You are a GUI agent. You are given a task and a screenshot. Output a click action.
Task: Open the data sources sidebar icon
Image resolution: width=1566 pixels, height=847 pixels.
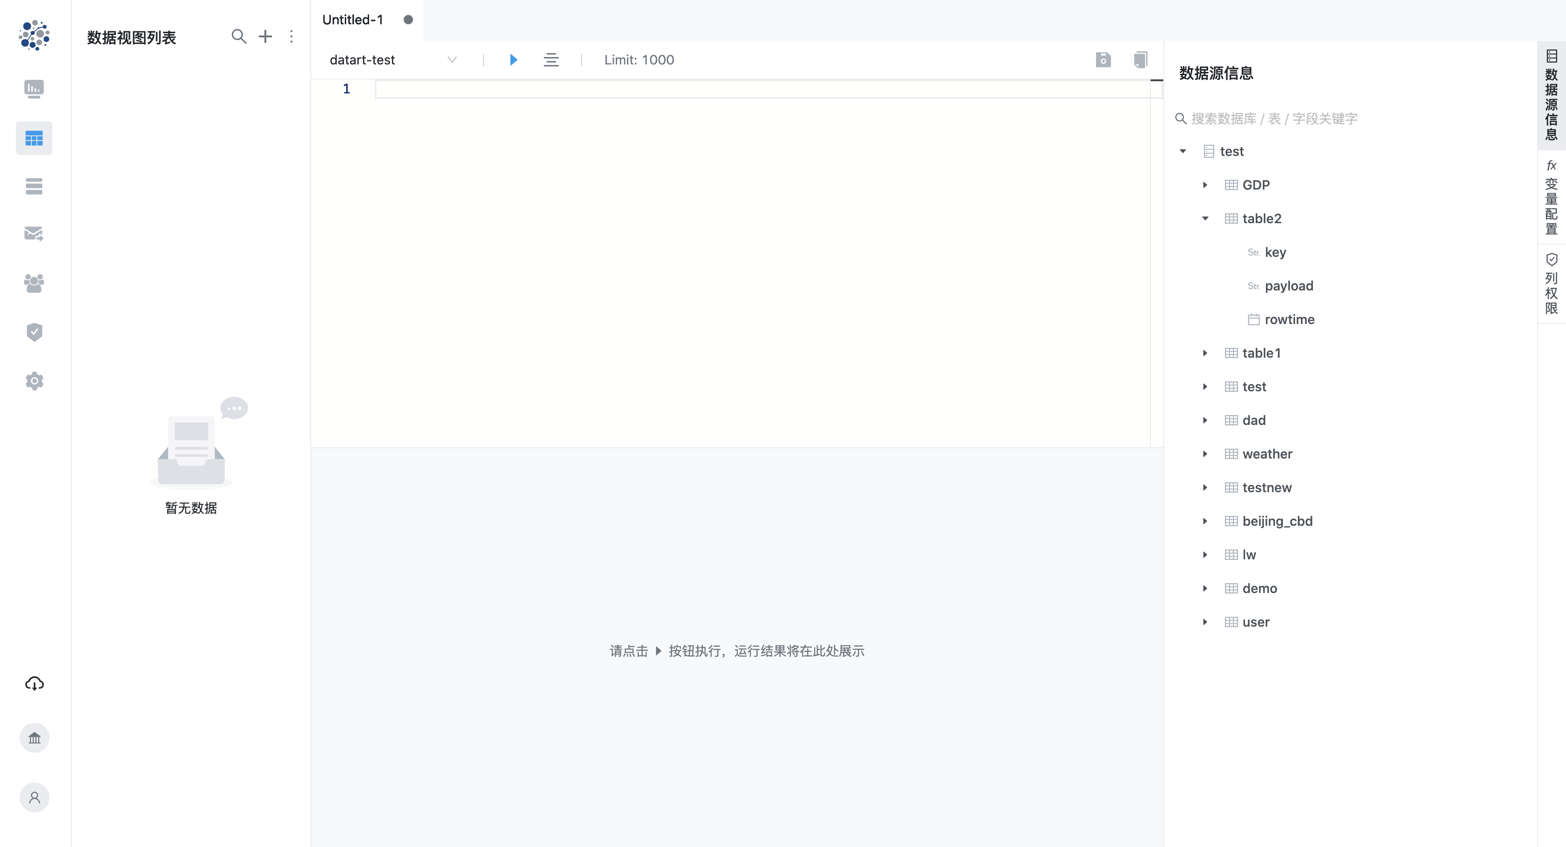[34, 186]
